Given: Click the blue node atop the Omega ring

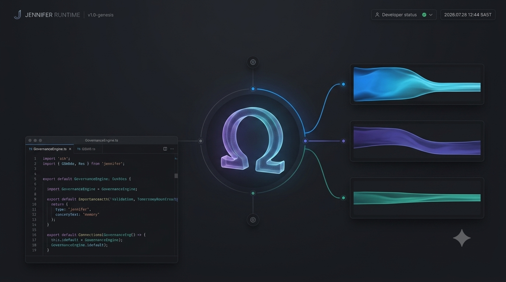Looking at the screenshot, I should [253, 89].
